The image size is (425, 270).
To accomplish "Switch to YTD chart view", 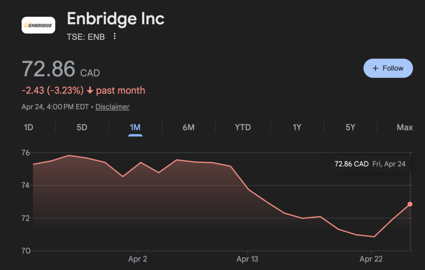I will [243, 128].
